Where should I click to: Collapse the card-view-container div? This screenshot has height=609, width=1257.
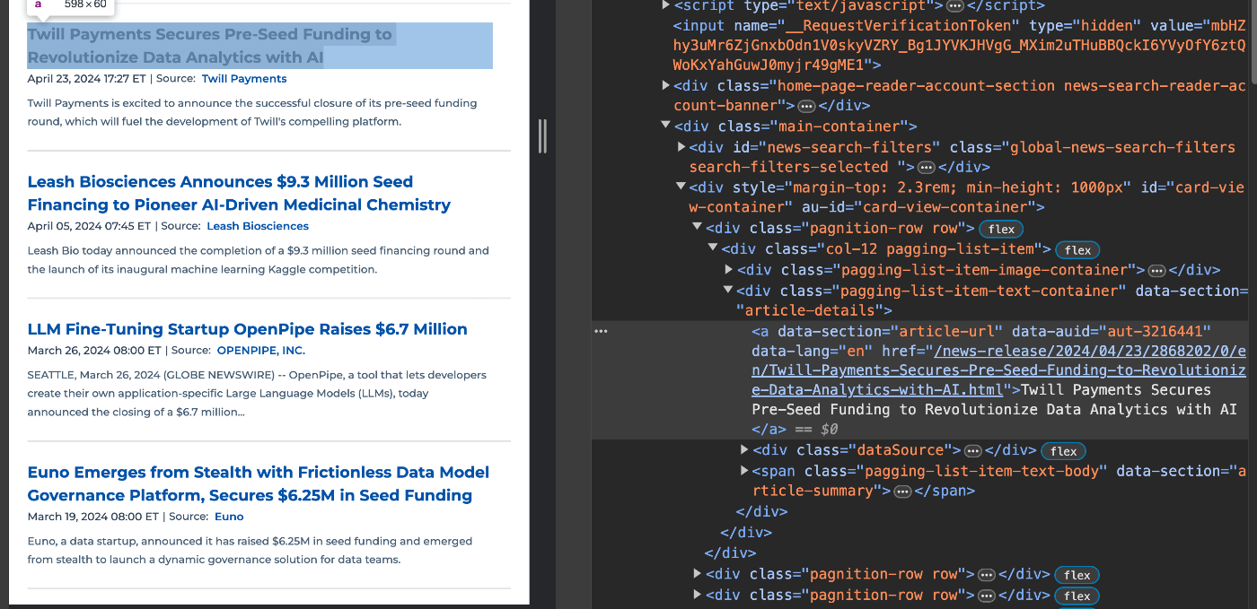(681, 187)
